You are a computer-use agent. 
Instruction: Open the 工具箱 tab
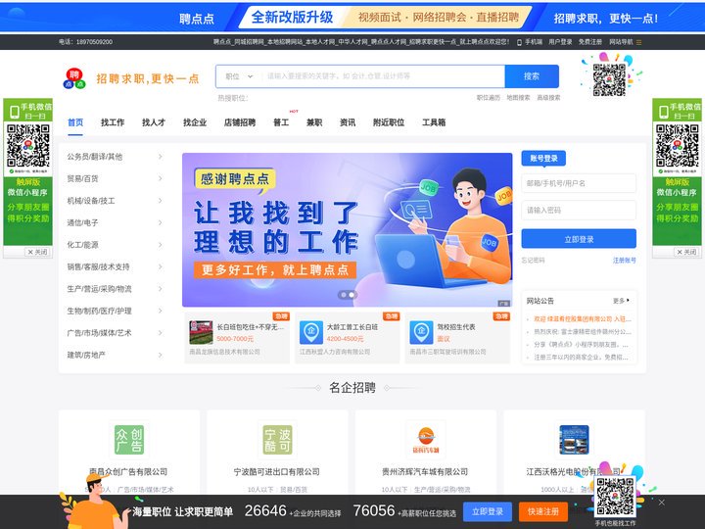pyautogui.click(x=434, y=122)
